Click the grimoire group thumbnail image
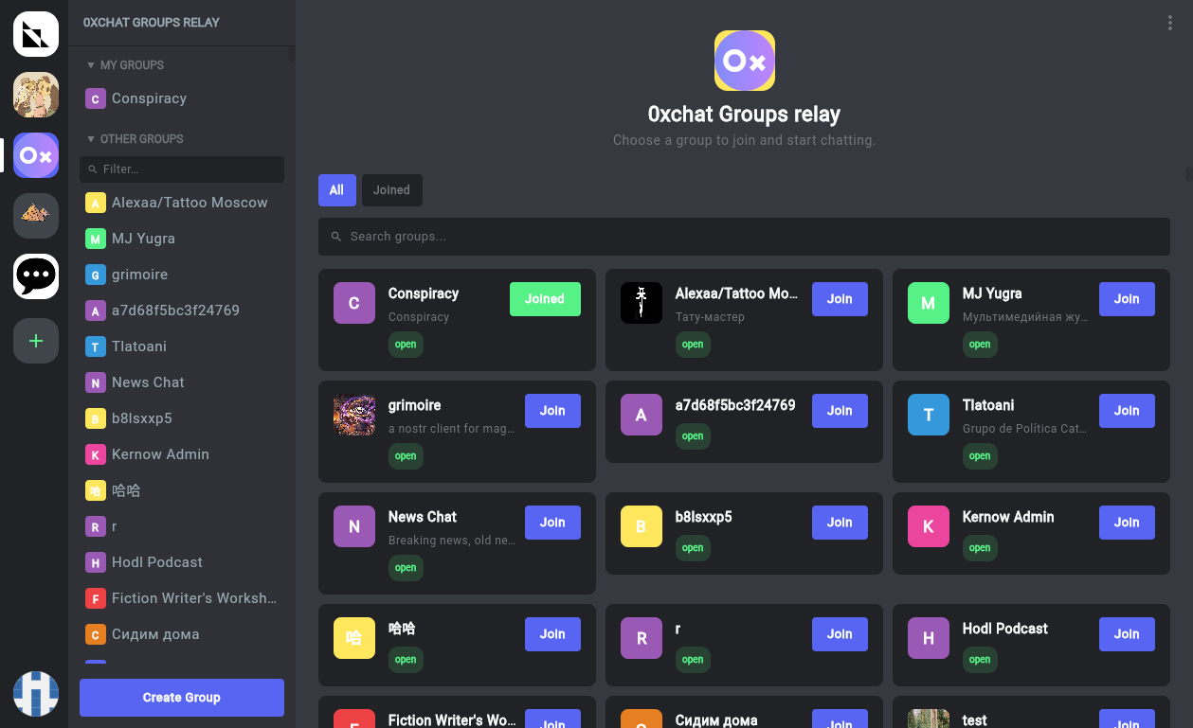The height and width of the screenshot is (728, 1193). [x=354, y=415]
